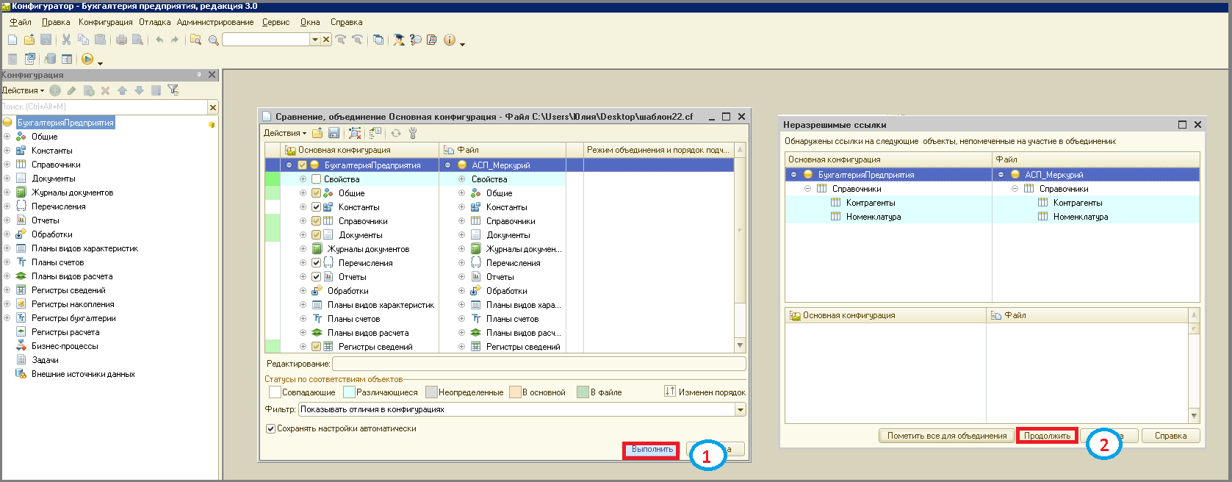Viewport: 1232px width, 482px height.
Task: Uncheck Сохранять настройки автоматически
Action: pos(270,428)
